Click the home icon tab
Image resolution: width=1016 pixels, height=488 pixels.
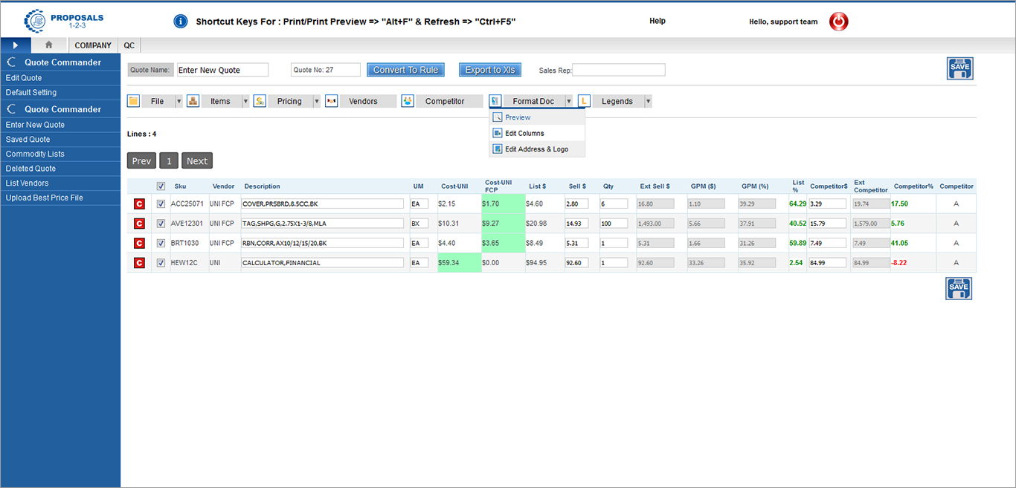click(49, 45)
